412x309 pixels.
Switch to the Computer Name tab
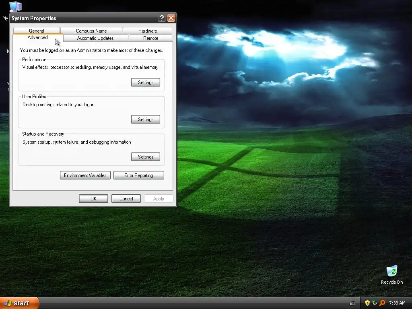click(91, 31)
